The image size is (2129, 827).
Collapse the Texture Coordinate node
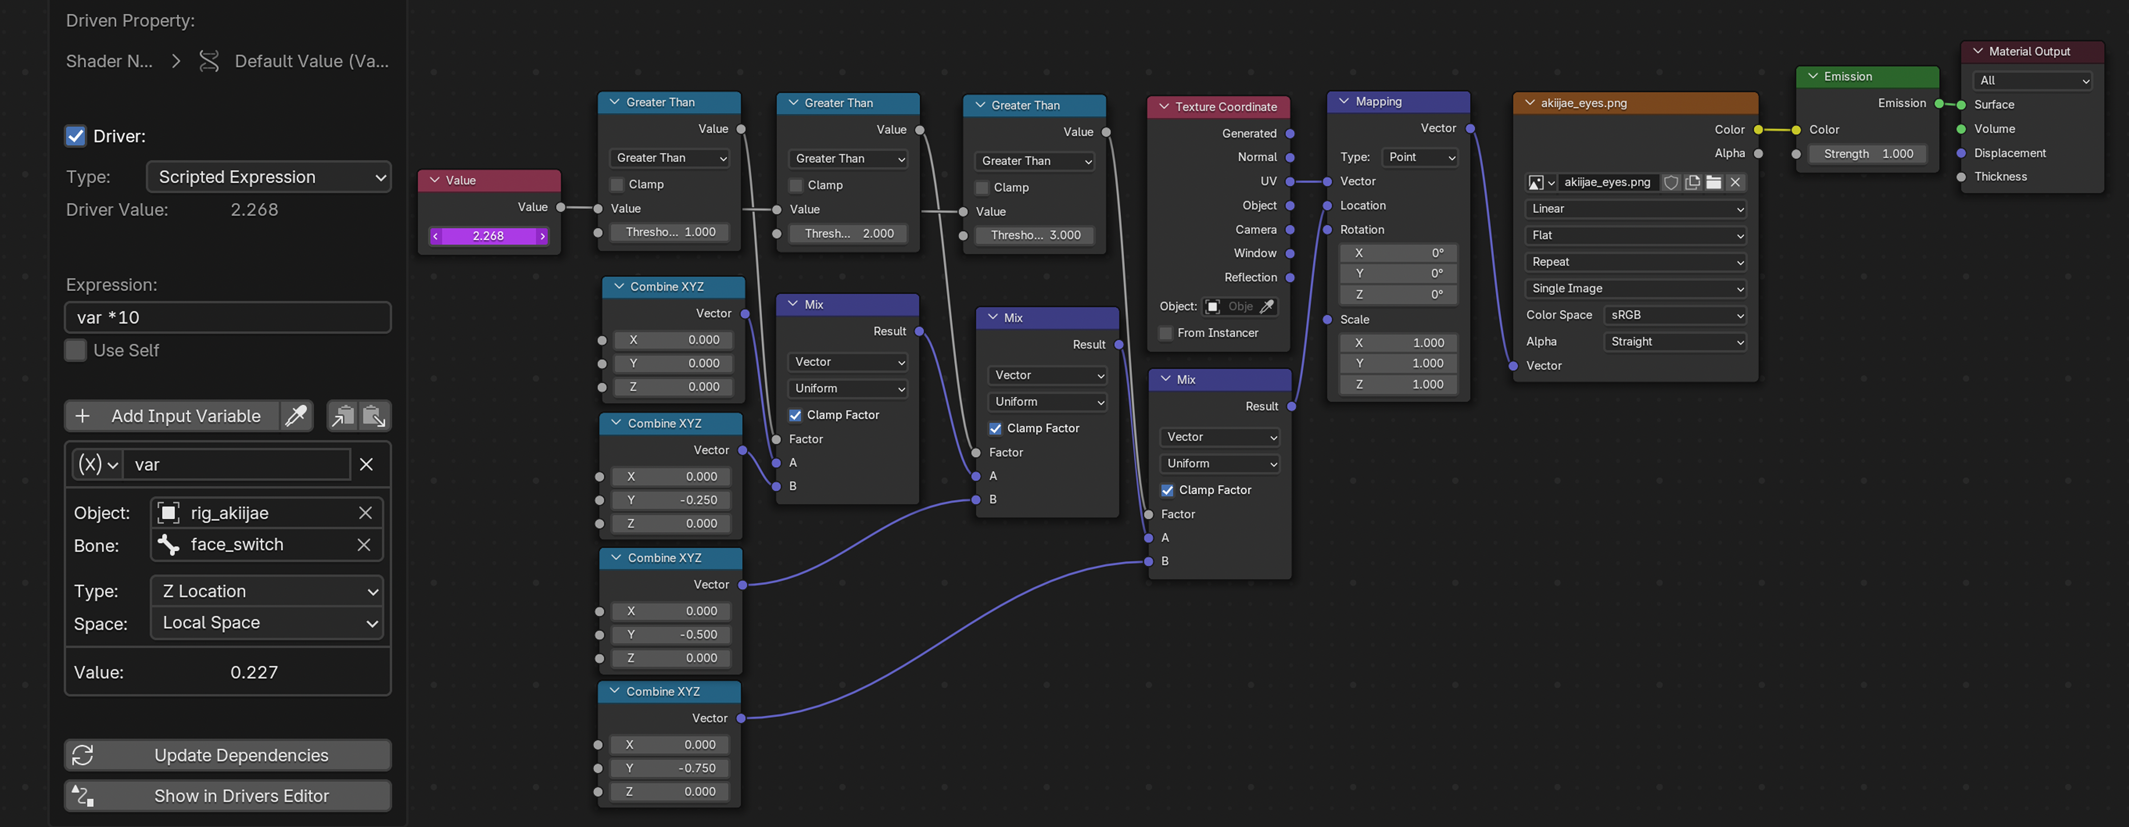(1163, 107)
